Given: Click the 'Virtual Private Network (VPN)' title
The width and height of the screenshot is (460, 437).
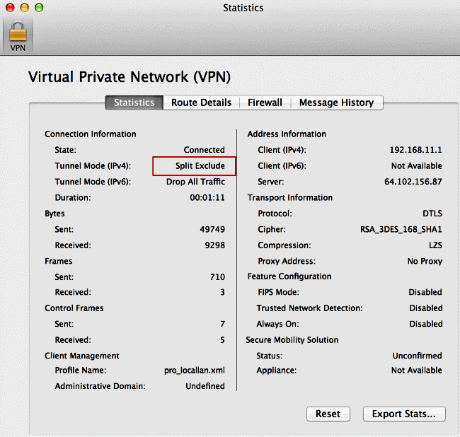Looking at the screenshot, I should [x=130, y=77].
